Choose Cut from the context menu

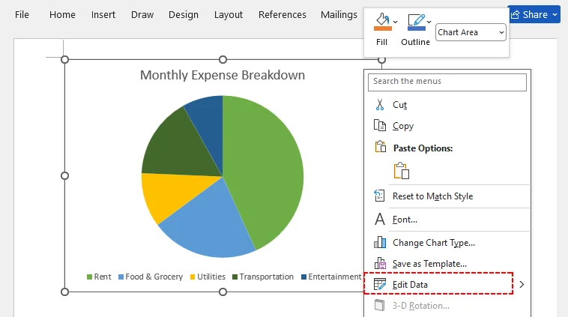coord(399,105)
